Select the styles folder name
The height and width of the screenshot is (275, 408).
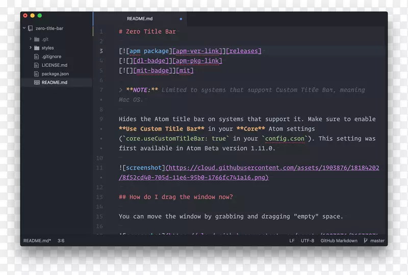pos(47,48)
